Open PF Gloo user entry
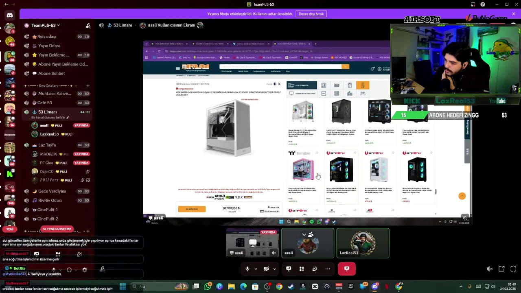Viewport: 521px width, 293px height. [61, 163]
